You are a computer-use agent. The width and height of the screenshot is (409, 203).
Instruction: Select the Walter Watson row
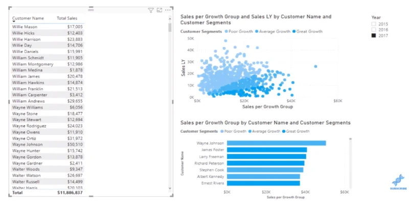[x=48, y=175]
